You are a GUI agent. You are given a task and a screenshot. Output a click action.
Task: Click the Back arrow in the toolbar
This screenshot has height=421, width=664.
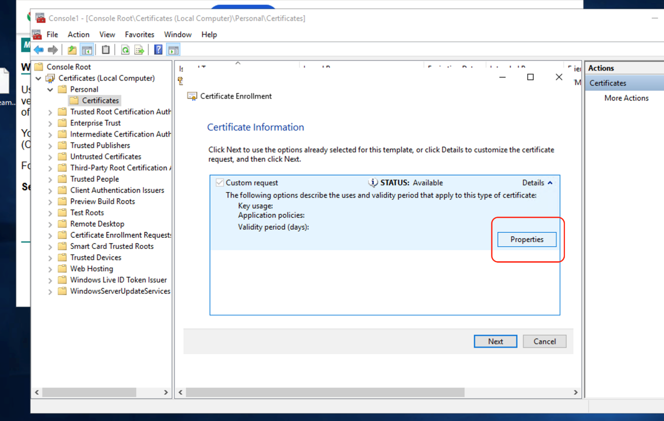point(39,50)
